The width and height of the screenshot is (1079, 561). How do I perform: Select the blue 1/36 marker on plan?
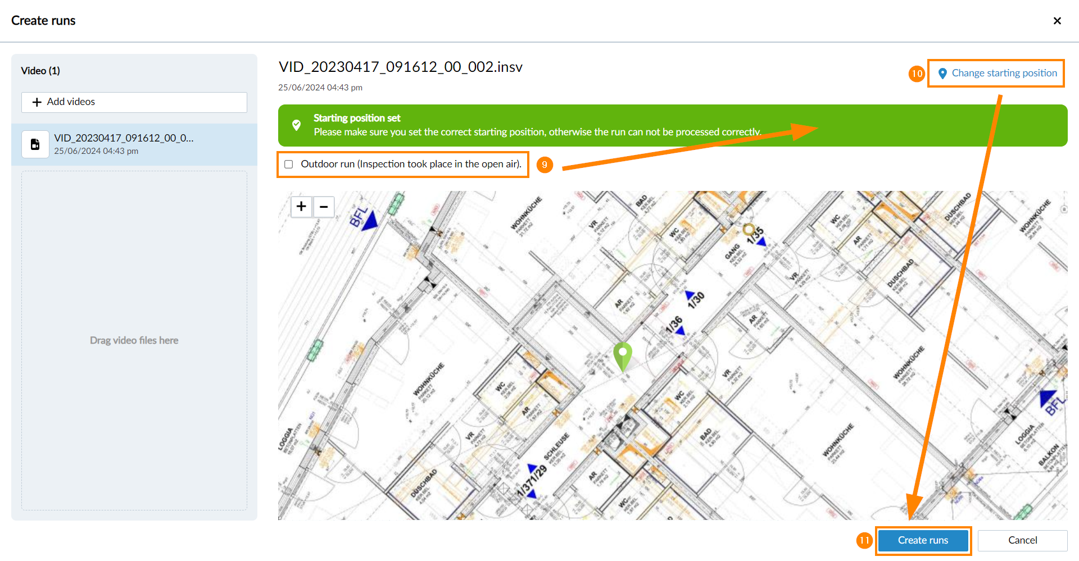[x=680, y=331]
